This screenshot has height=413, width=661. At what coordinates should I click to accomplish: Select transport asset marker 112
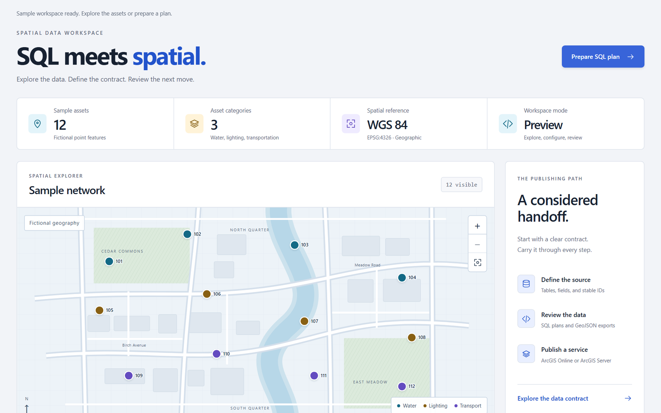tap(402, 387)
